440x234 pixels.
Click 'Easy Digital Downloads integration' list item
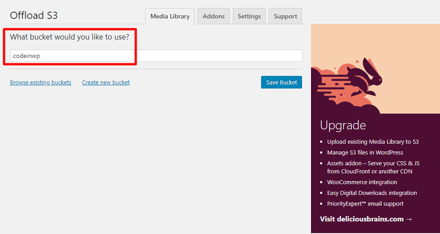[x=372, y=193]
